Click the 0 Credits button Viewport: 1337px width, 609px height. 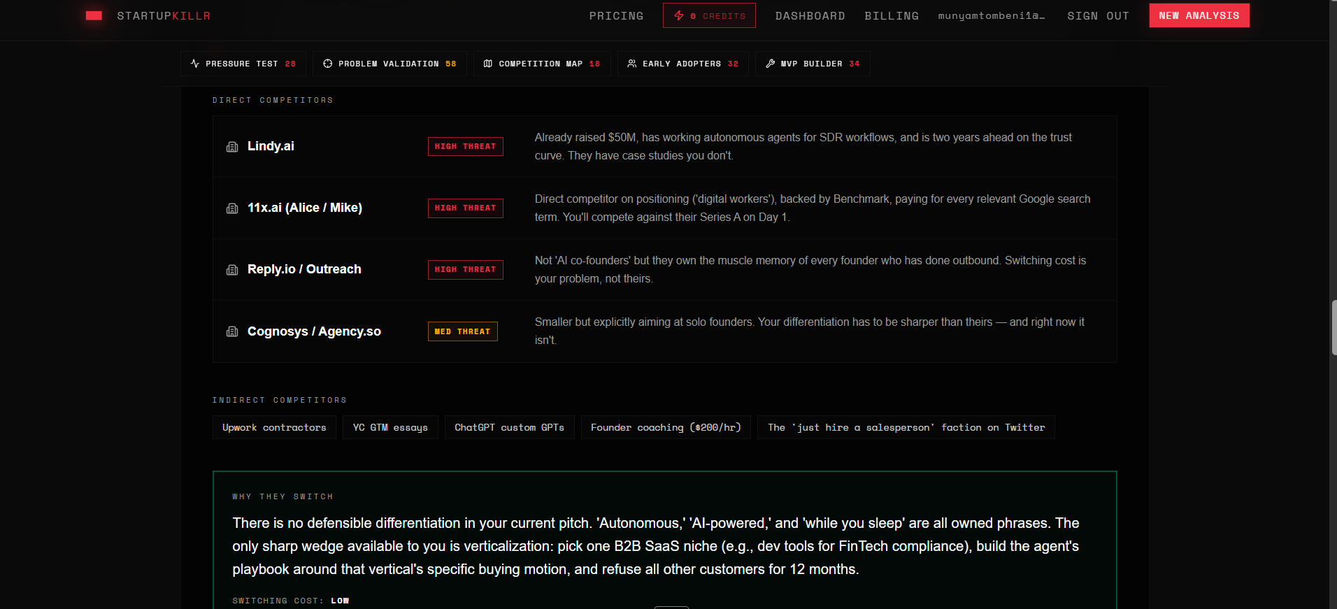pyautogui.click(x=709, y=15)
